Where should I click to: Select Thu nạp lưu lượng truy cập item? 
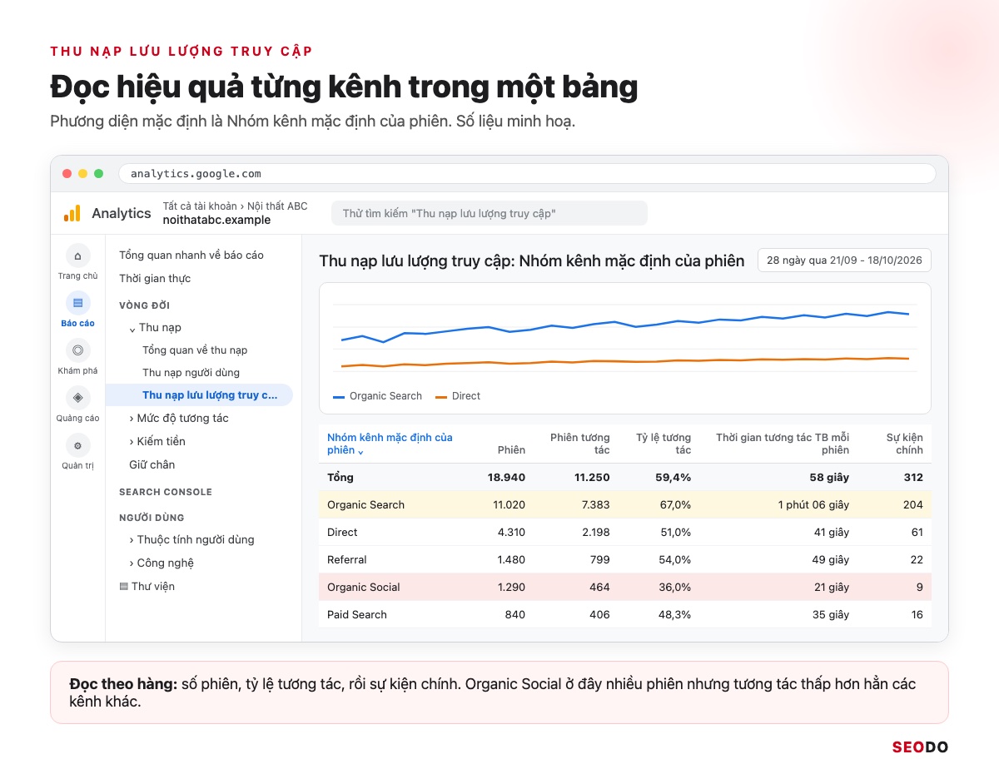(200, 394)
